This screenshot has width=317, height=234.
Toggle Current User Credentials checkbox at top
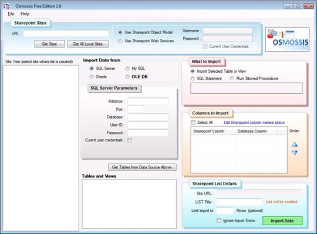point(205,46)
